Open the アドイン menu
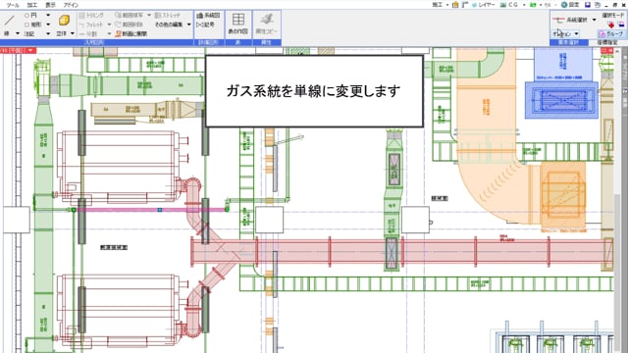628x353 pixels. (71, 5)
